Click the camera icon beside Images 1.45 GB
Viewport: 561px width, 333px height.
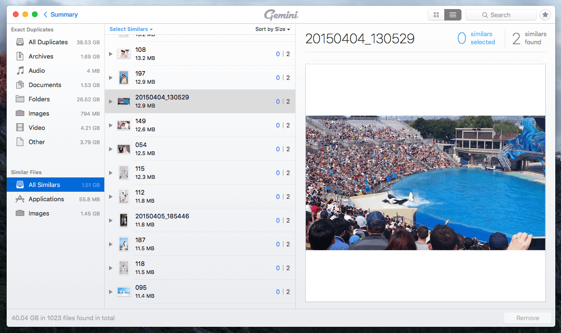pos(20,213)
